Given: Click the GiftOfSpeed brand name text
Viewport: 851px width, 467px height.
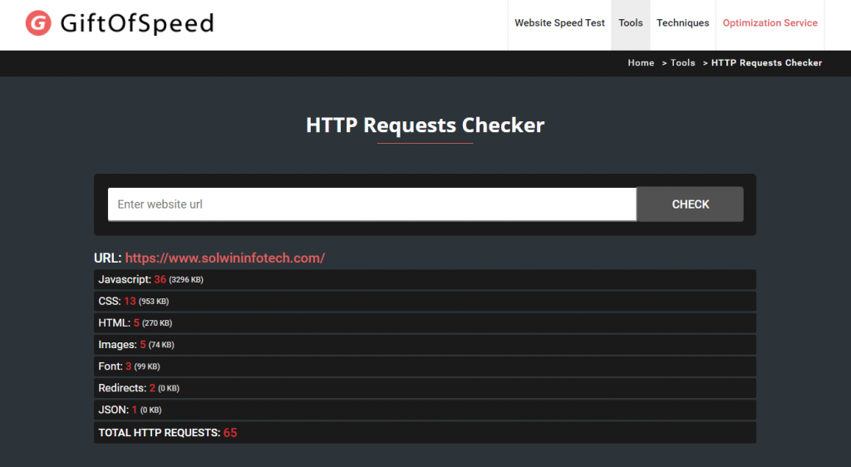Looking at the screenshot, I should click(137, 23).
